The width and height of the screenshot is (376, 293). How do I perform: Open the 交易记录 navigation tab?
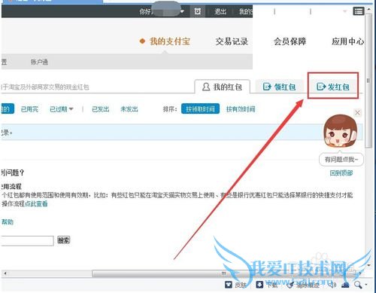[232, 41]
